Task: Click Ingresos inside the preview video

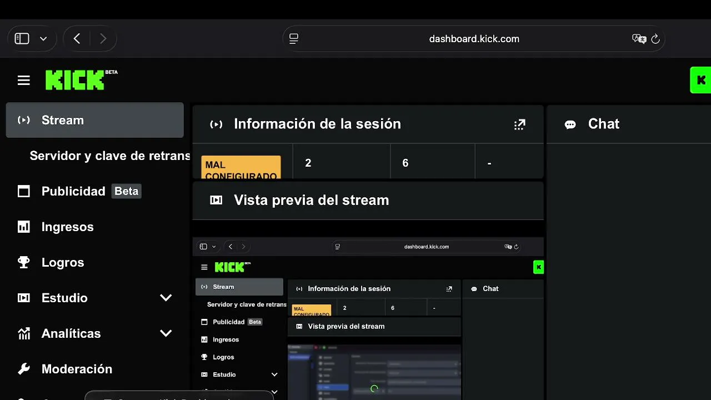Action: [226, 339]
